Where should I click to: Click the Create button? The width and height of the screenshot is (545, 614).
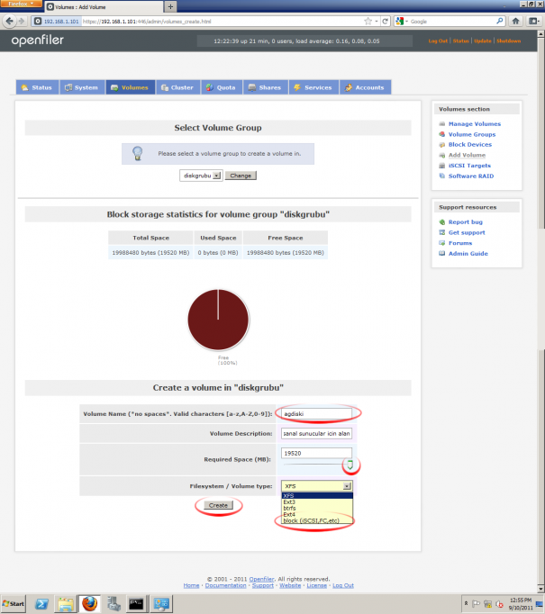tap(218, 506)
